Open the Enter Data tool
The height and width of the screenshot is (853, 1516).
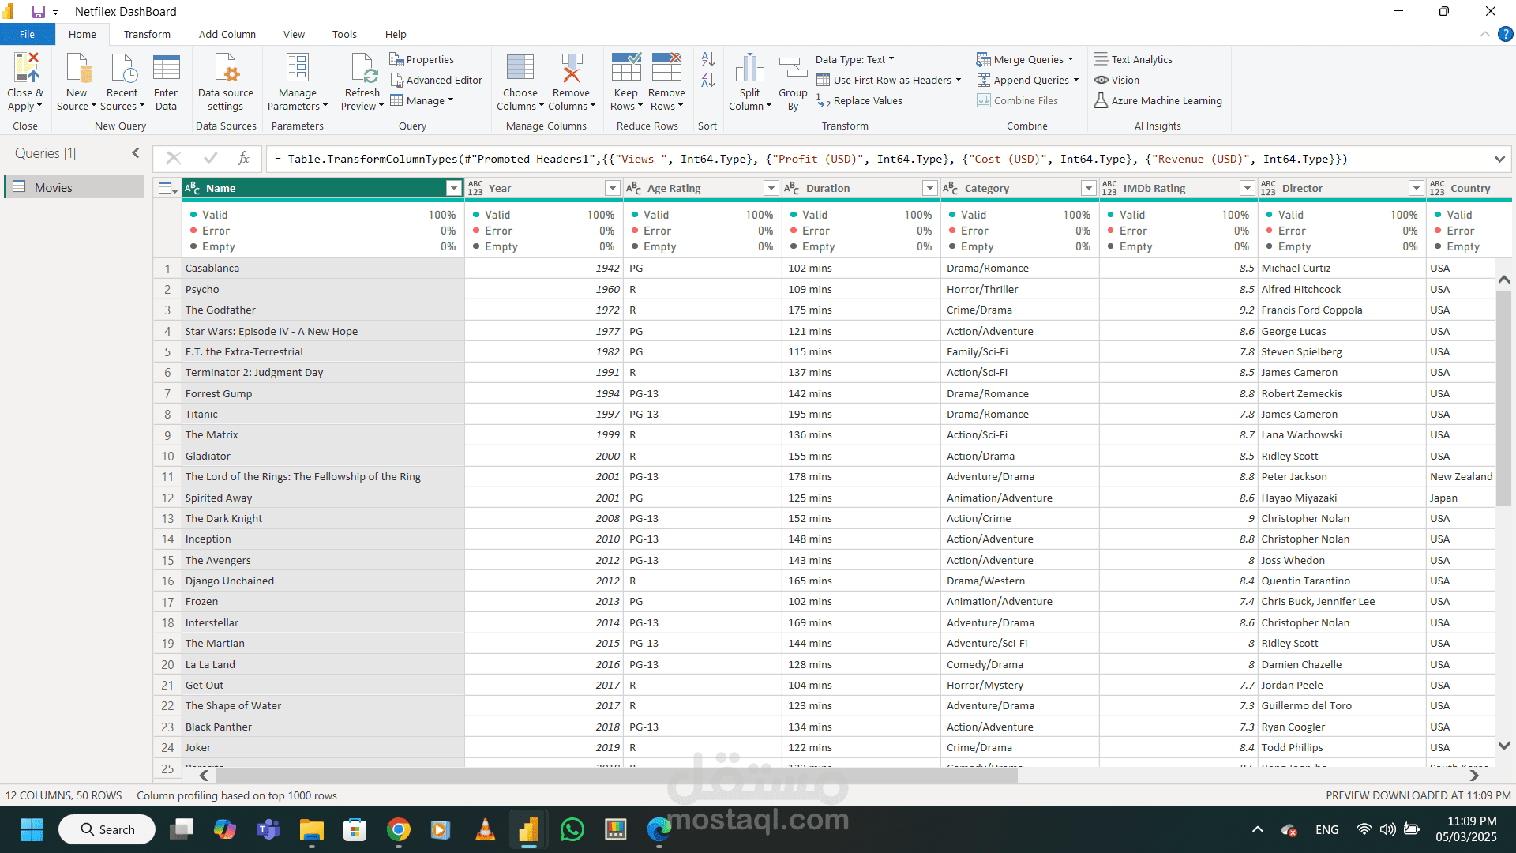pos(166,69)
